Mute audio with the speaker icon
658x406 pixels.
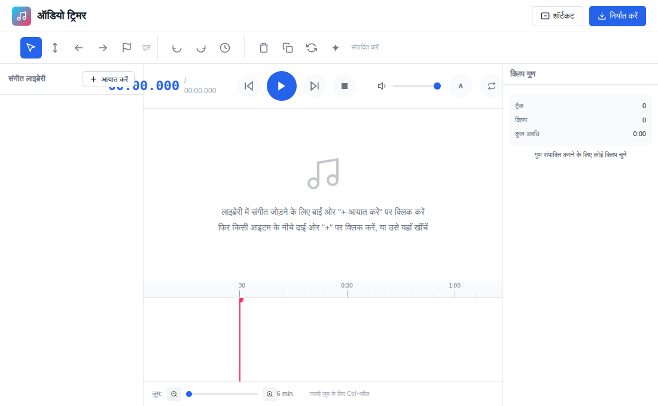click(382, 86)
